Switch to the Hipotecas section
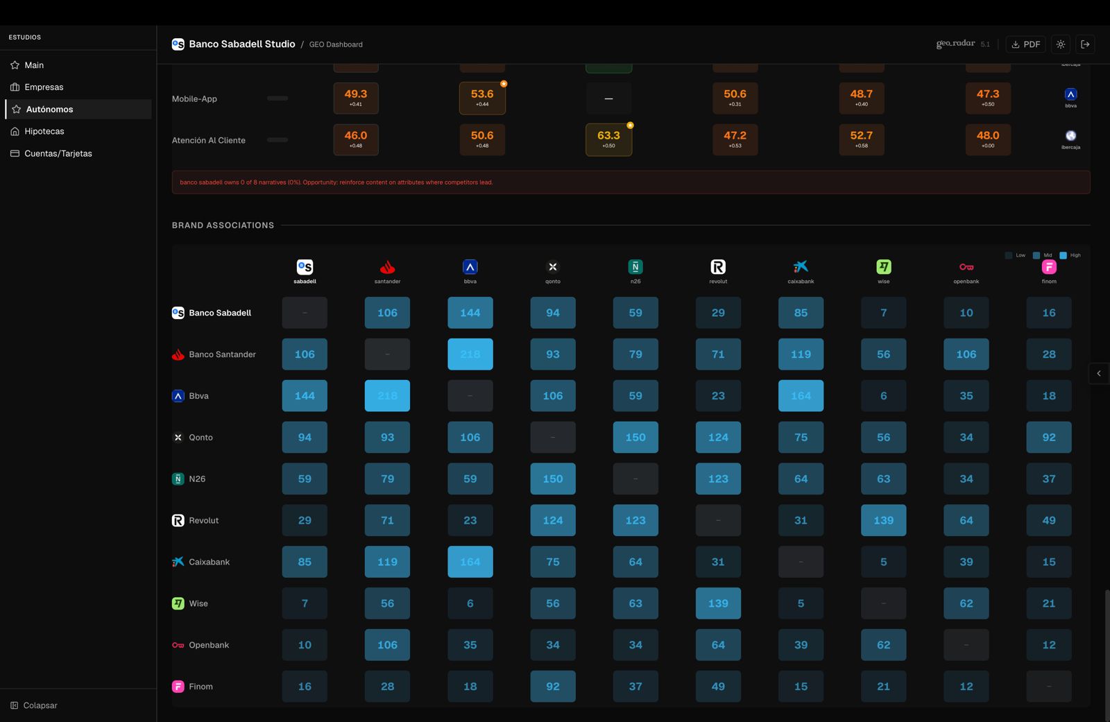This screenshot has width=1110, height=722. coord(44,131)
